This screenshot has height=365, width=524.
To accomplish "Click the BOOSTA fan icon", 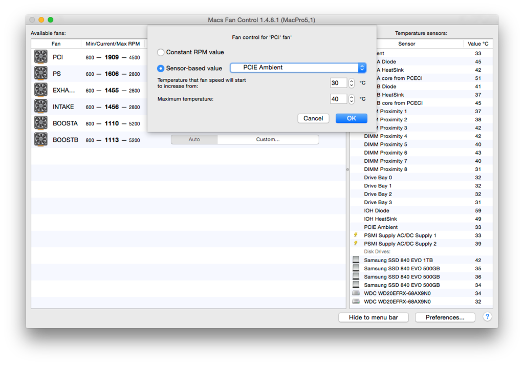I will pyautogui.click(x=41, y=123).
